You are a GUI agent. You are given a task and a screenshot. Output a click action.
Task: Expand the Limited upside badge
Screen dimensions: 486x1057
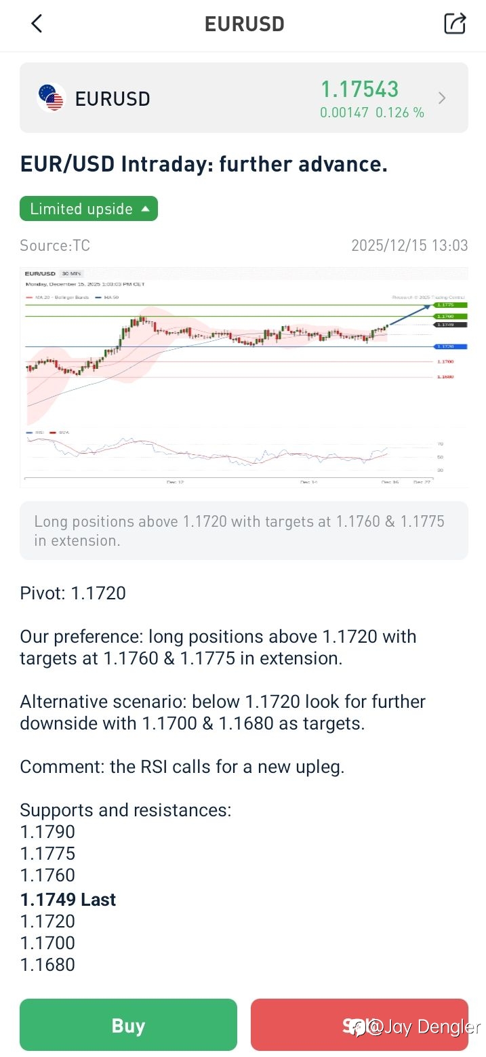click(89, 209)
